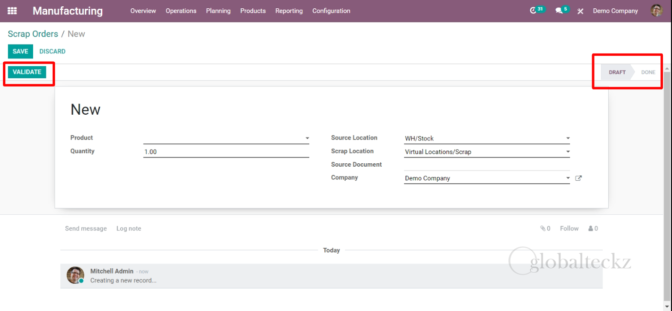The height and width of the screenshot is (311, 672).
Task: Click the Follow button
Action: pyautogui.click(x=569, y=228)
